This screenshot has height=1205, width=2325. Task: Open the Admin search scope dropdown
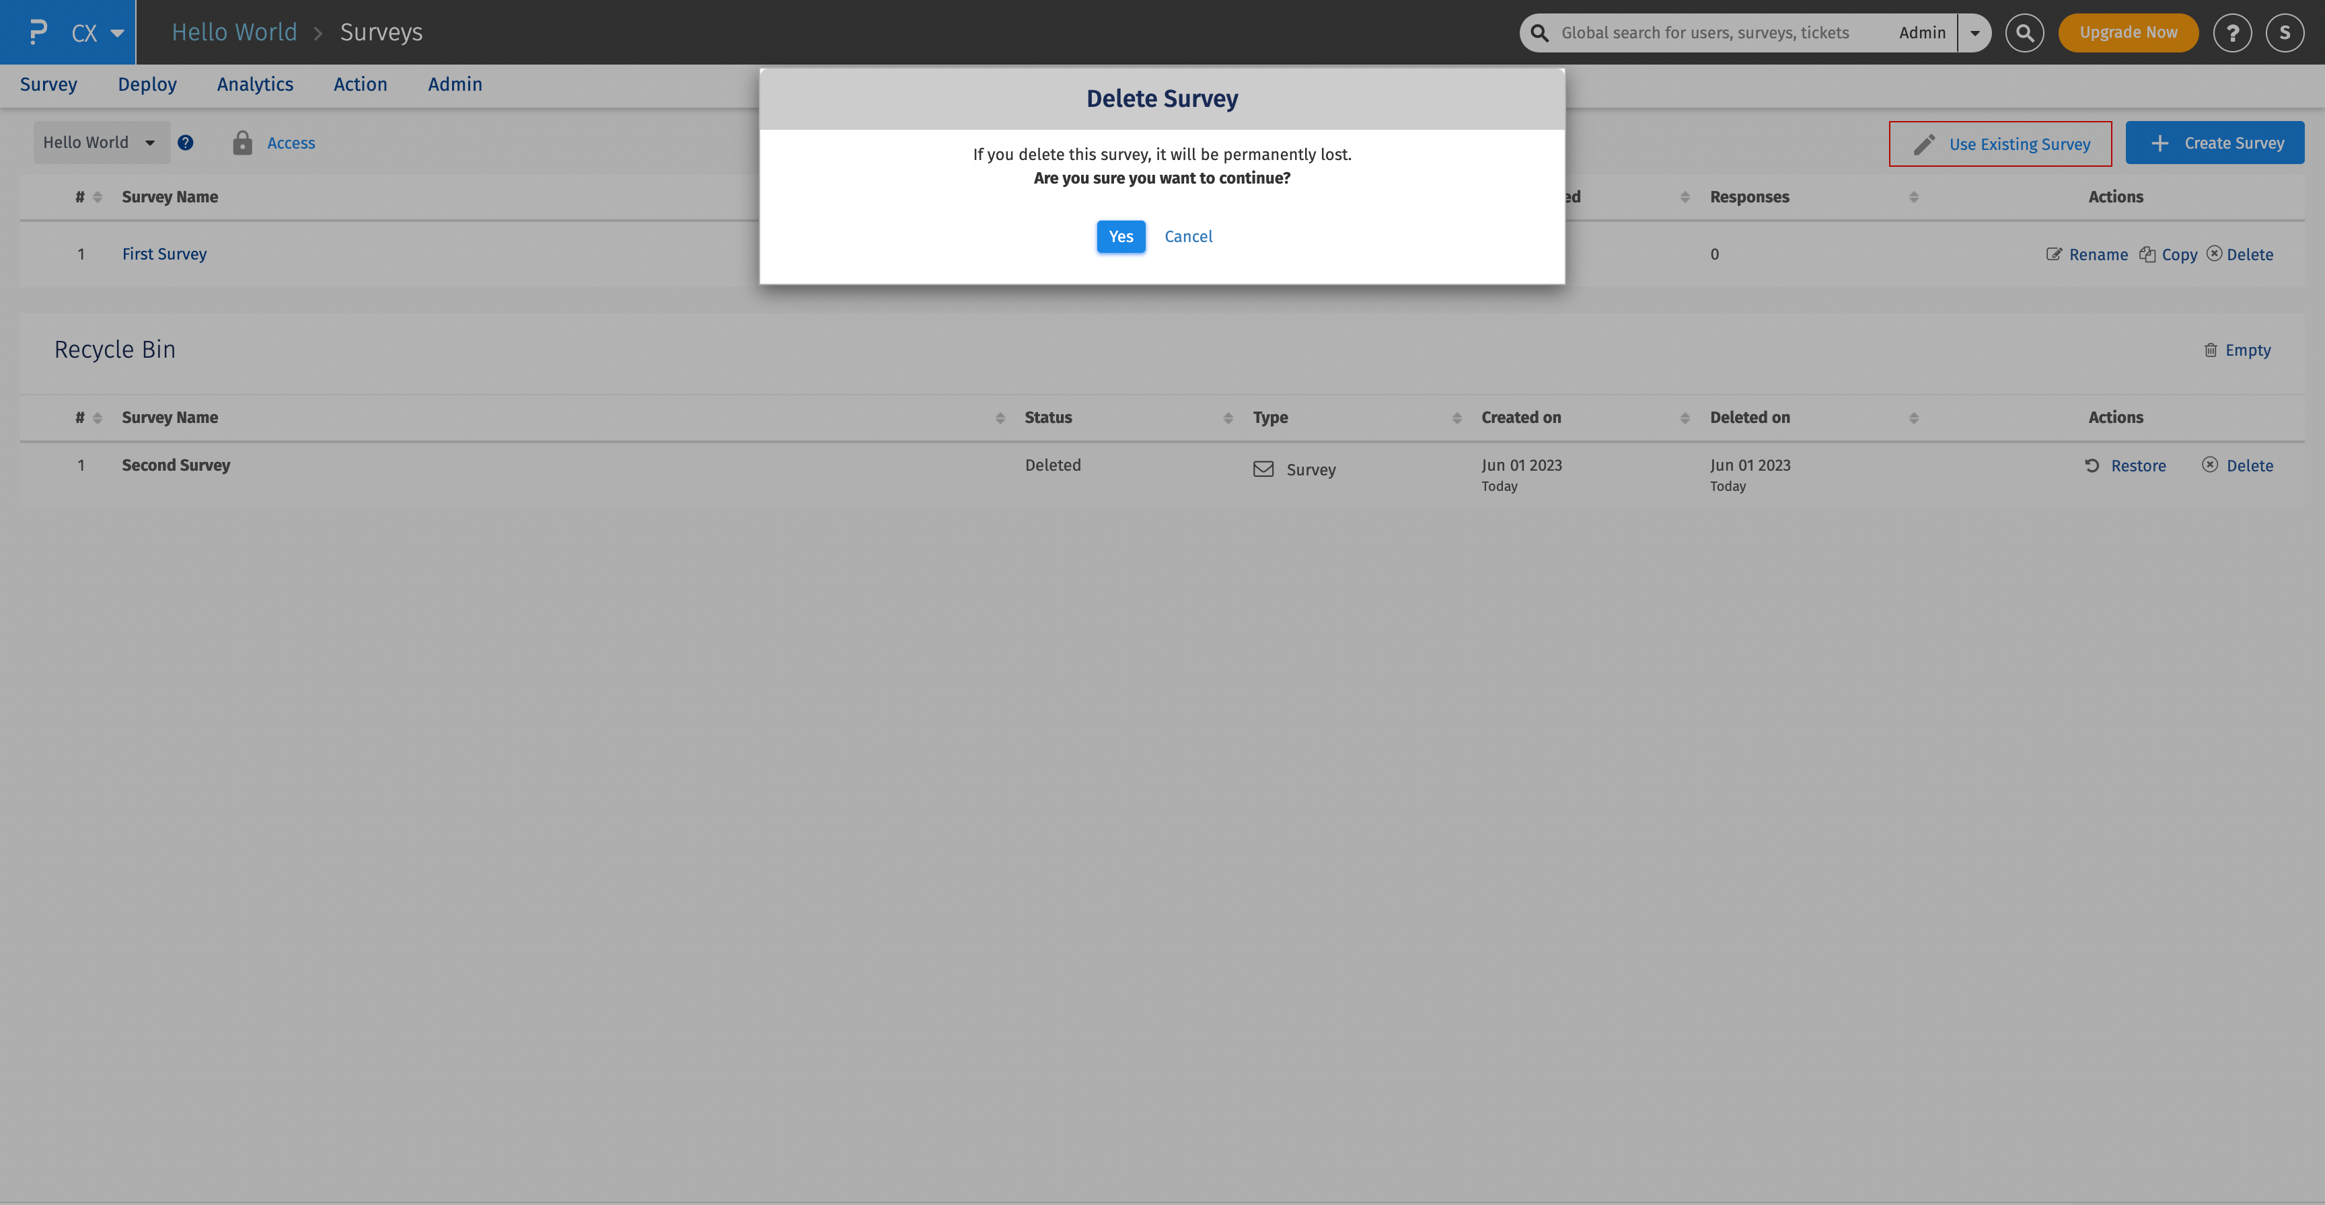click(x=1975, y=32)
